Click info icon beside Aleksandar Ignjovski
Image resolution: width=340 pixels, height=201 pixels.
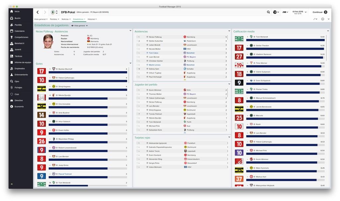(147, 143)
